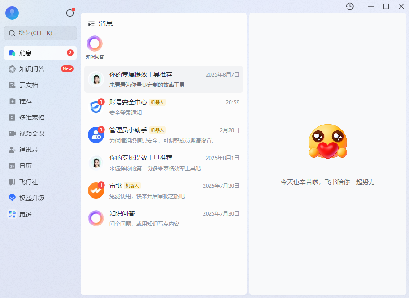Click the 管理员小助手 blue avatar
Viewport: 409px width, 298px height.
point(96,135)
